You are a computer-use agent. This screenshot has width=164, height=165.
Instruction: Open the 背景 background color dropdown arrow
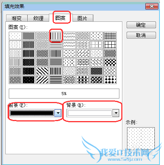coord(116,113)
